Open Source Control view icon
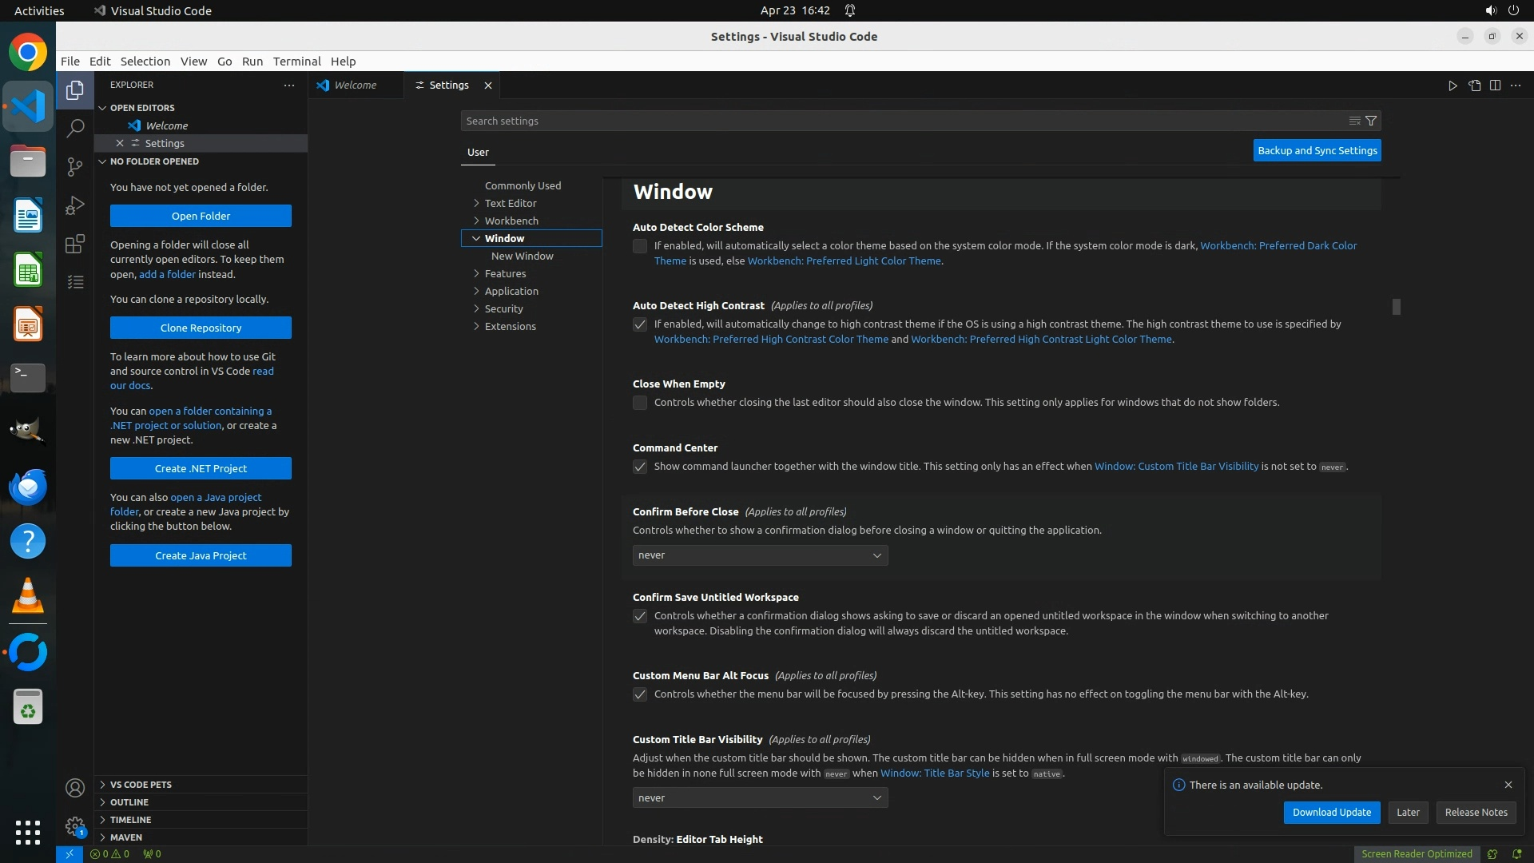The width and height of the screenshot is (1534, 863). click(75, 166)
